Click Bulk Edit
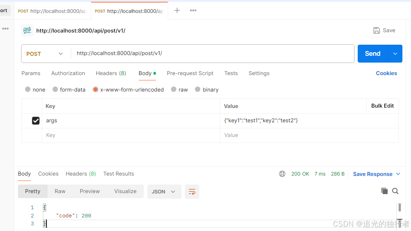Image resolution: width=411 pixels, height=231 pixels. click(x=382, y=106)
